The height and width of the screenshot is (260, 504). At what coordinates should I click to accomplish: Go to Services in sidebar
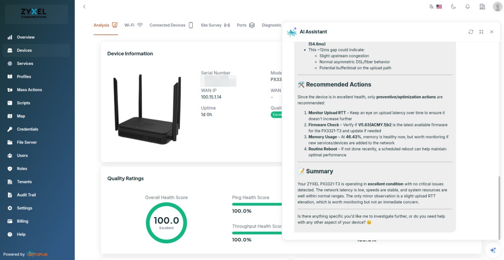[x=37, y=64]
